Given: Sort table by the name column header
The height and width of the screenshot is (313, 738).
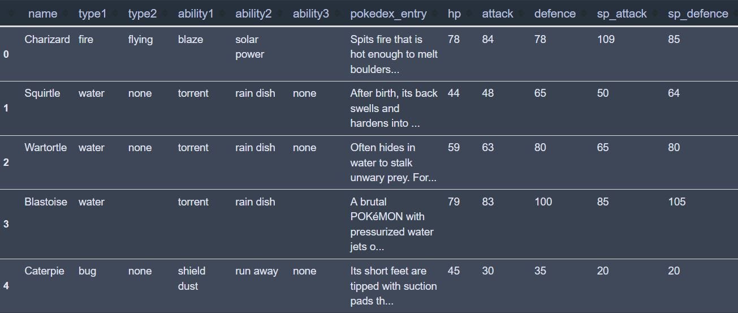Looking at the screenshot, I should coord(42,14).
